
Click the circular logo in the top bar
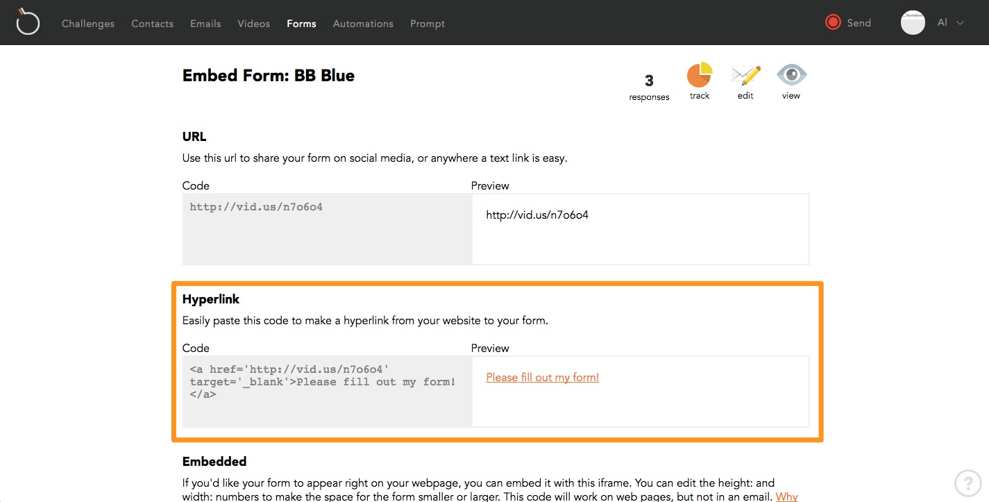click(28, 22)
